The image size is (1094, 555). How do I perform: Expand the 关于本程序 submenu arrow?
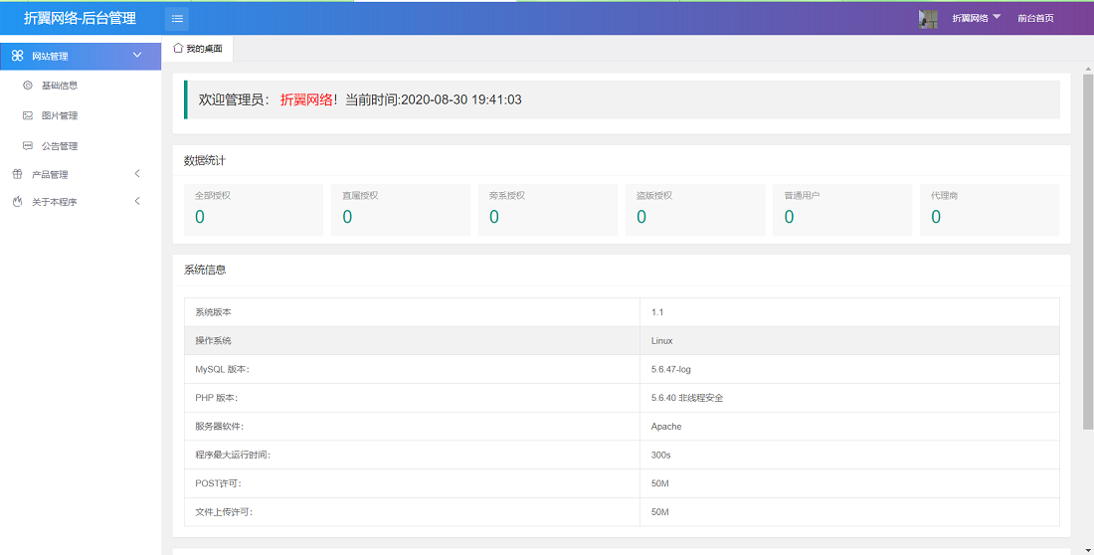pyautogui.click(x=137, y=202)
